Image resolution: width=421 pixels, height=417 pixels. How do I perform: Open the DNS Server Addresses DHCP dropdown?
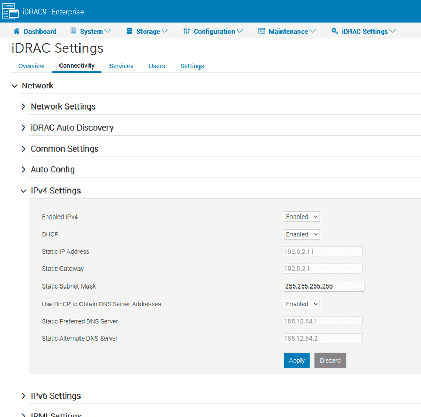coord(302,304)
